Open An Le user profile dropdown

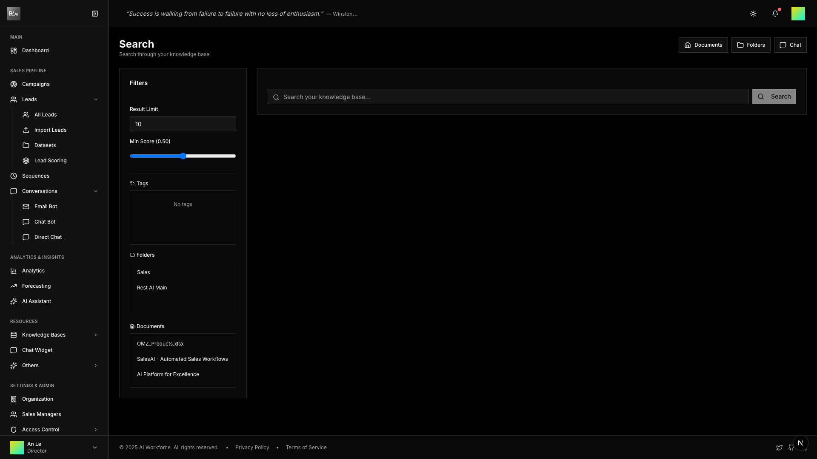pyautogui.click(x=94, y=448)
